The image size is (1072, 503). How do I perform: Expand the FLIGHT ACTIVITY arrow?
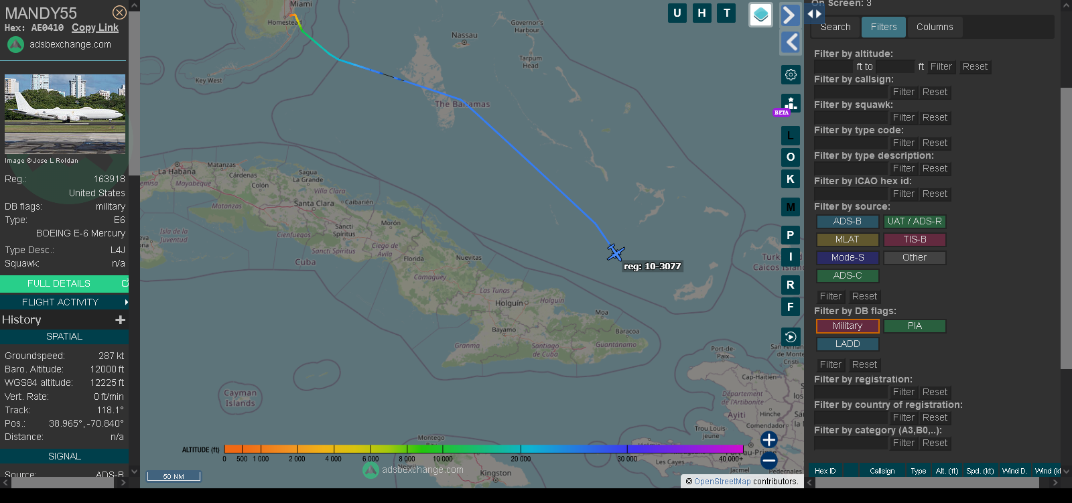tap(126, 302)
